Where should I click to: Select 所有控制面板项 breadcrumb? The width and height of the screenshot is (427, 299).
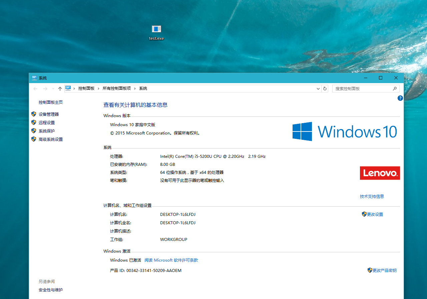tap(117, 88)
